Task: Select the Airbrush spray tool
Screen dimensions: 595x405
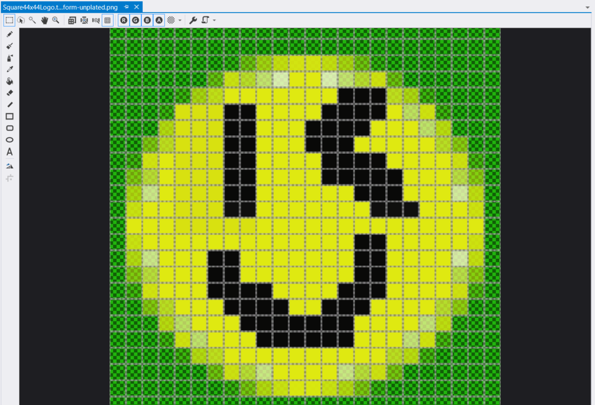Action: pyautogui.click(x=9, y=57)
